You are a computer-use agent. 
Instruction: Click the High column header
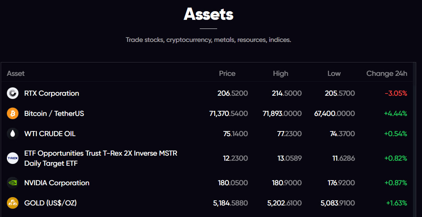[x=280, y=73]
